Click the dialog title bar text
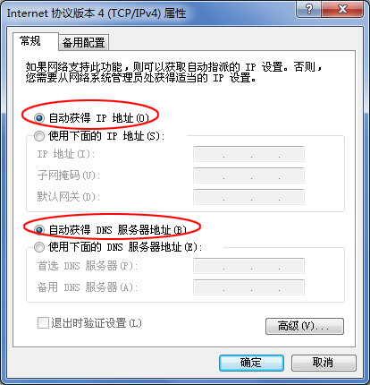This screenshot has height=385, width=370. click(97, 13)
